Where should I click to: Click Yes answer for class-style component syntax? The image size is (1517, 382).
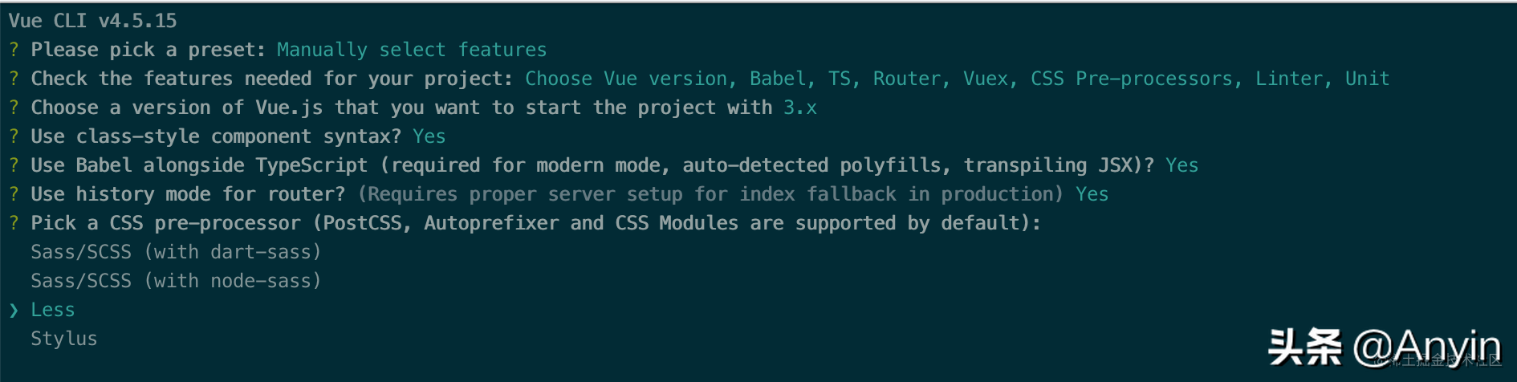coord(429,136)
